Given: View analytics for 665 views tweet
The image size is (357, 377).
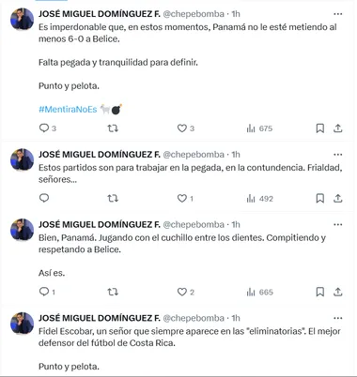Looking at the screenshot, I should pyautogui.click(x=260, y=292).
